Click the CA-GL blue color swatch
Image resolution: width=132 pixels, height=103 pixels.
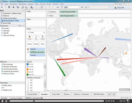28,64
